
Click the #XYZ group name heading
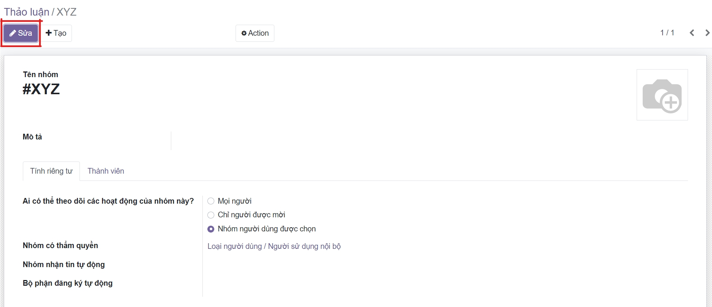tap(41, 89)
